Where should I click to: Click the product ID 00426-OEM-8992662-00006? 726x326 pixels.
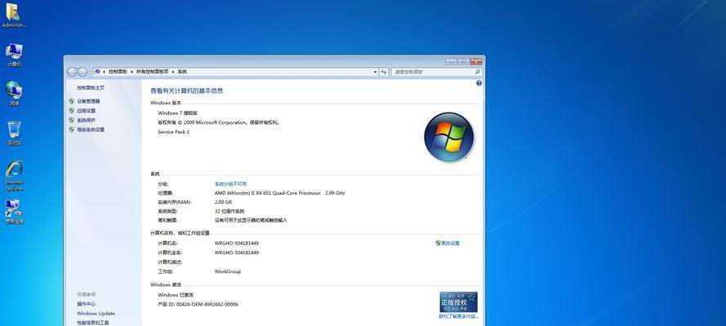click(207, 305)
